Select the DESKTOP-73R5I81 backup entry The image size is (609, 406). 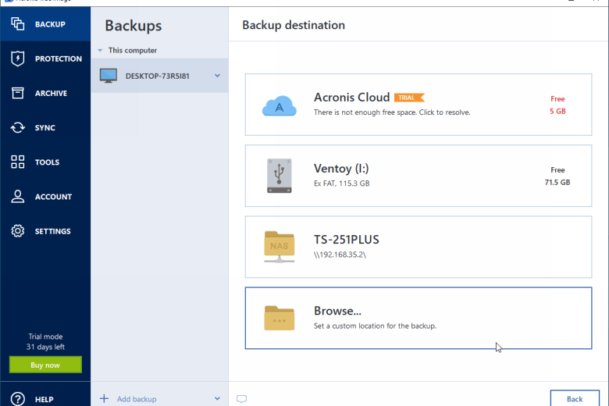pos(159,76)
